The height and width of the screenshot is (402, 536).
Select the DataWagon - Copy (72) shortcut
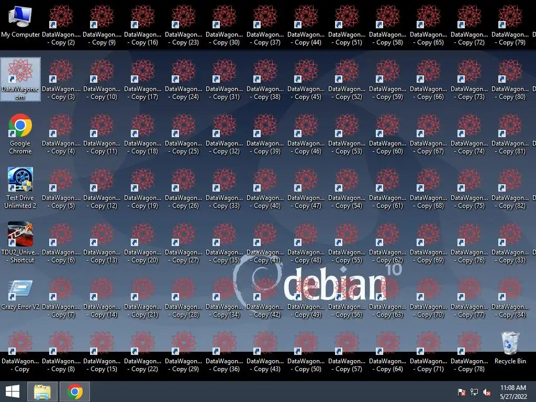click(x=470, y=25)
